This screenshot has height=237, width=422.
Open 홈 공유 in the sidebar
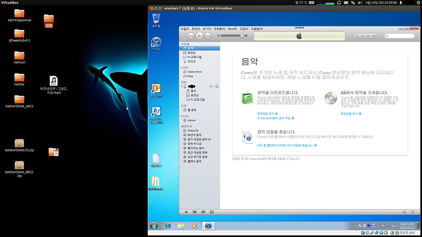tap(199, 110)
